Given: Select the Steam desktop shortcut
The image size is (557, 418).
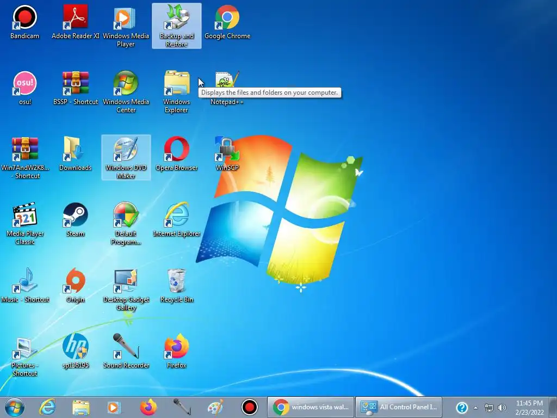Looking at the screenshot, I should click(75, 219).
